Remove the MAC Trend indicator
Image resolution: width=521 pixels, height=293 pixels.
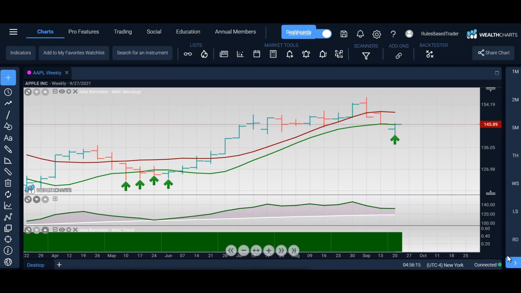click(x=75, y=230)
